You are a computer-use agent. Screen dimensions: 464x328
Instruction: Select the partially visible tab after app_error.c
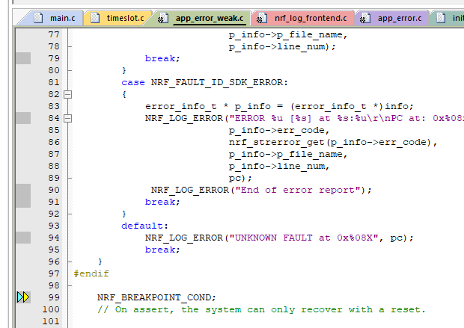point(453,18)
